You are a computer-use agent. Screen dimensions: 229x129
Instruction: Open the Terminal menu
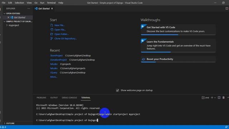(51, 3)
